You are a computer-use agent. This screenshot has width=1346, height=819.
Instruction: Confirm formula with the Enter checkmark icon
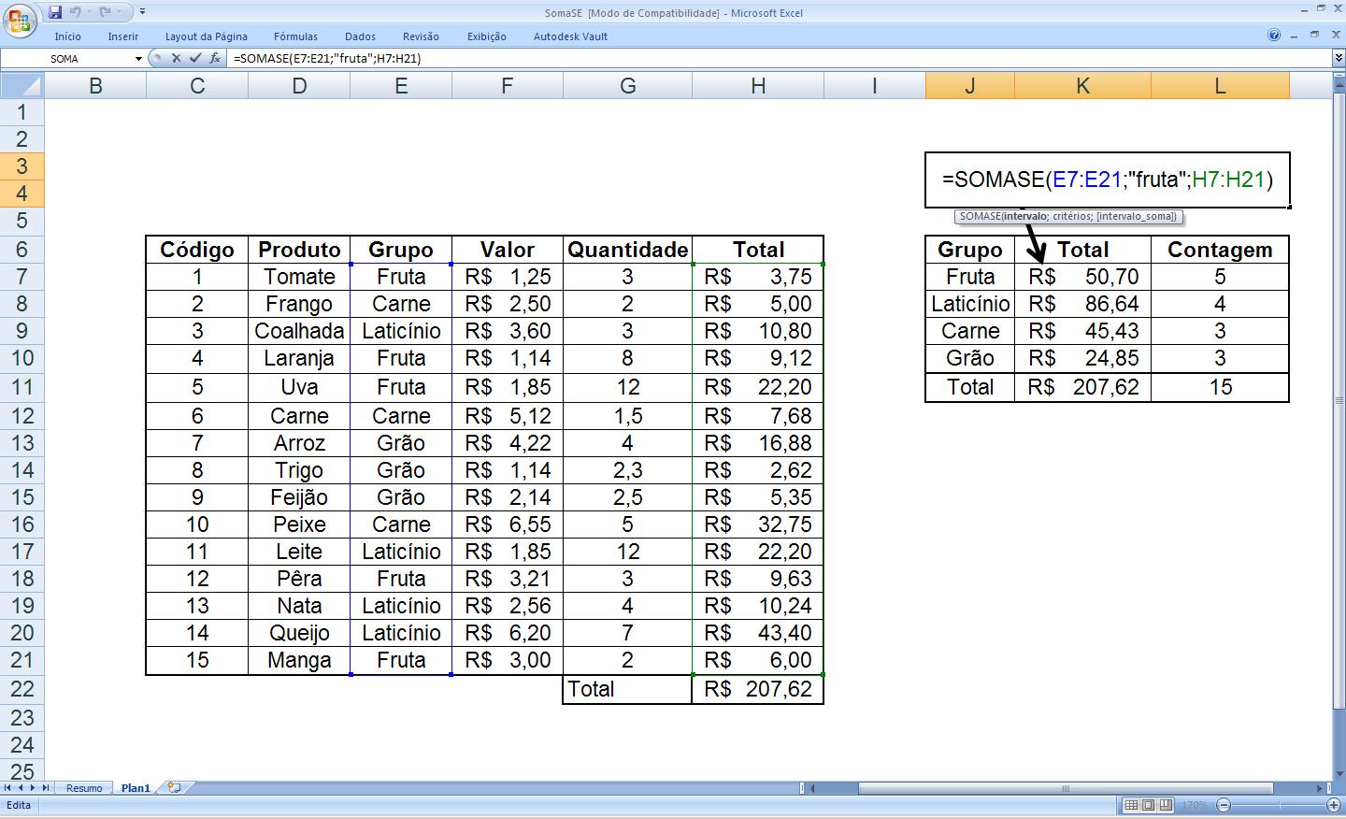click(194, 57)
